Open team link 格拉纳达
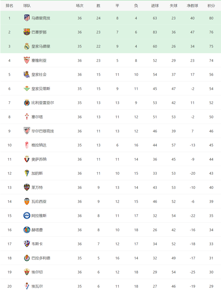 click(x=39, y=145)
